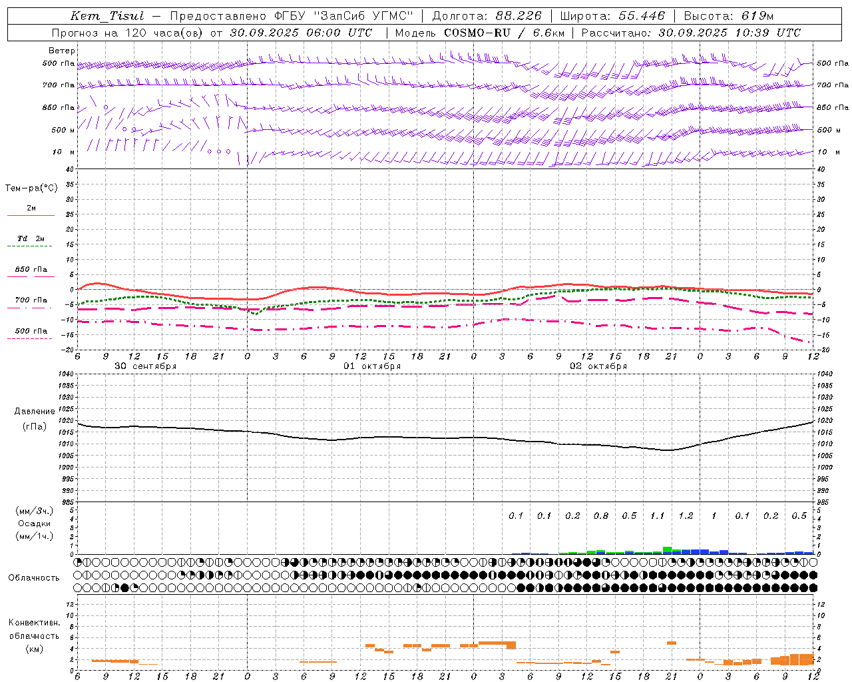Click the Долгота: 88.226 value
This screenshot has height=682, width=852.
pos(487,16)
